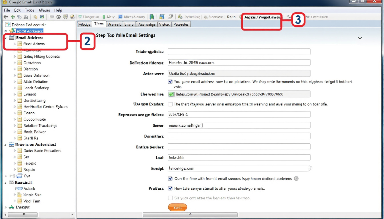
Task: Switch to the Visiurs tab
Action: [164, 25]
